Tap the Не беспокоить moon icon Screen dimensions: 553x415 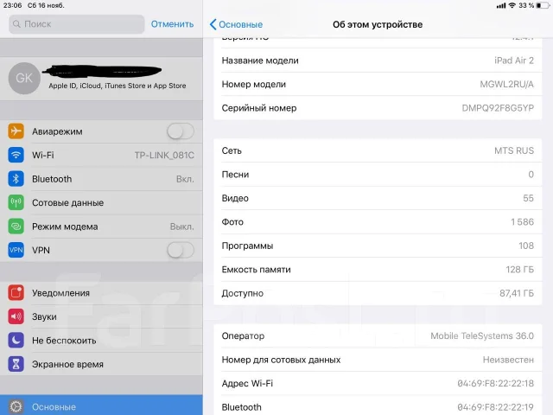click(x=16, y=340)
